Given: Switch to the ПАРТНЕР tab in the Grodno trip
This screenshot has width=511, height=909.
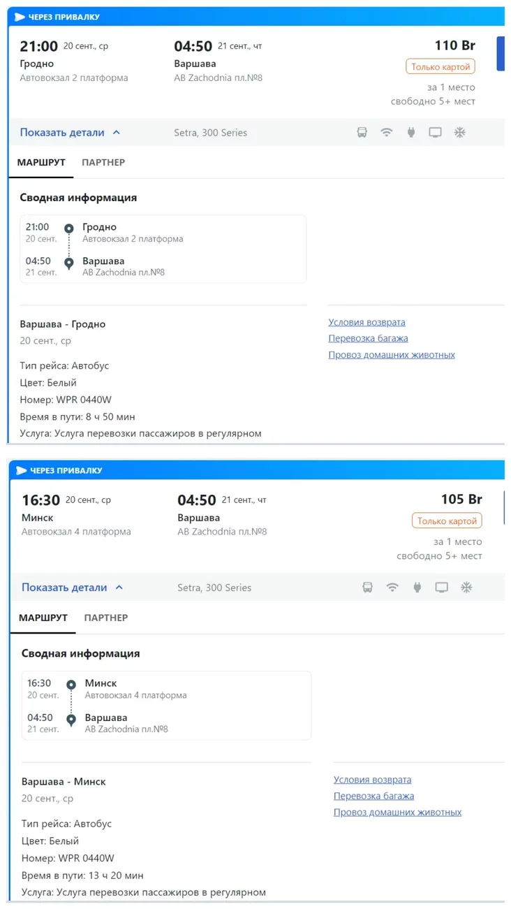Looking at the screenshot, I should click(103, 163).
